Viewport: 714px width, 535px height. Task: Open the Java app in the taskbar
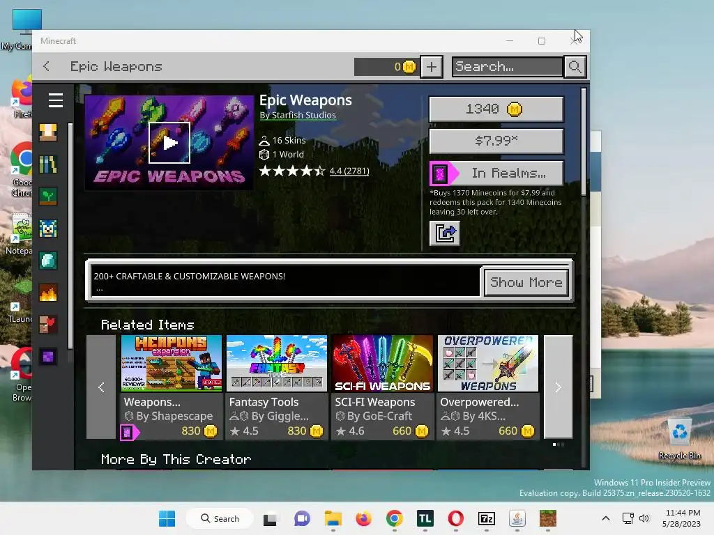pyautogui.click(x=517, y=518)
